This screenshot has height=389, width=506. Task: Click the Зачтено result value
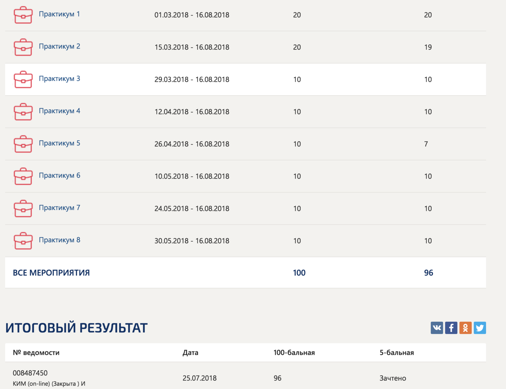click(393, 378)
